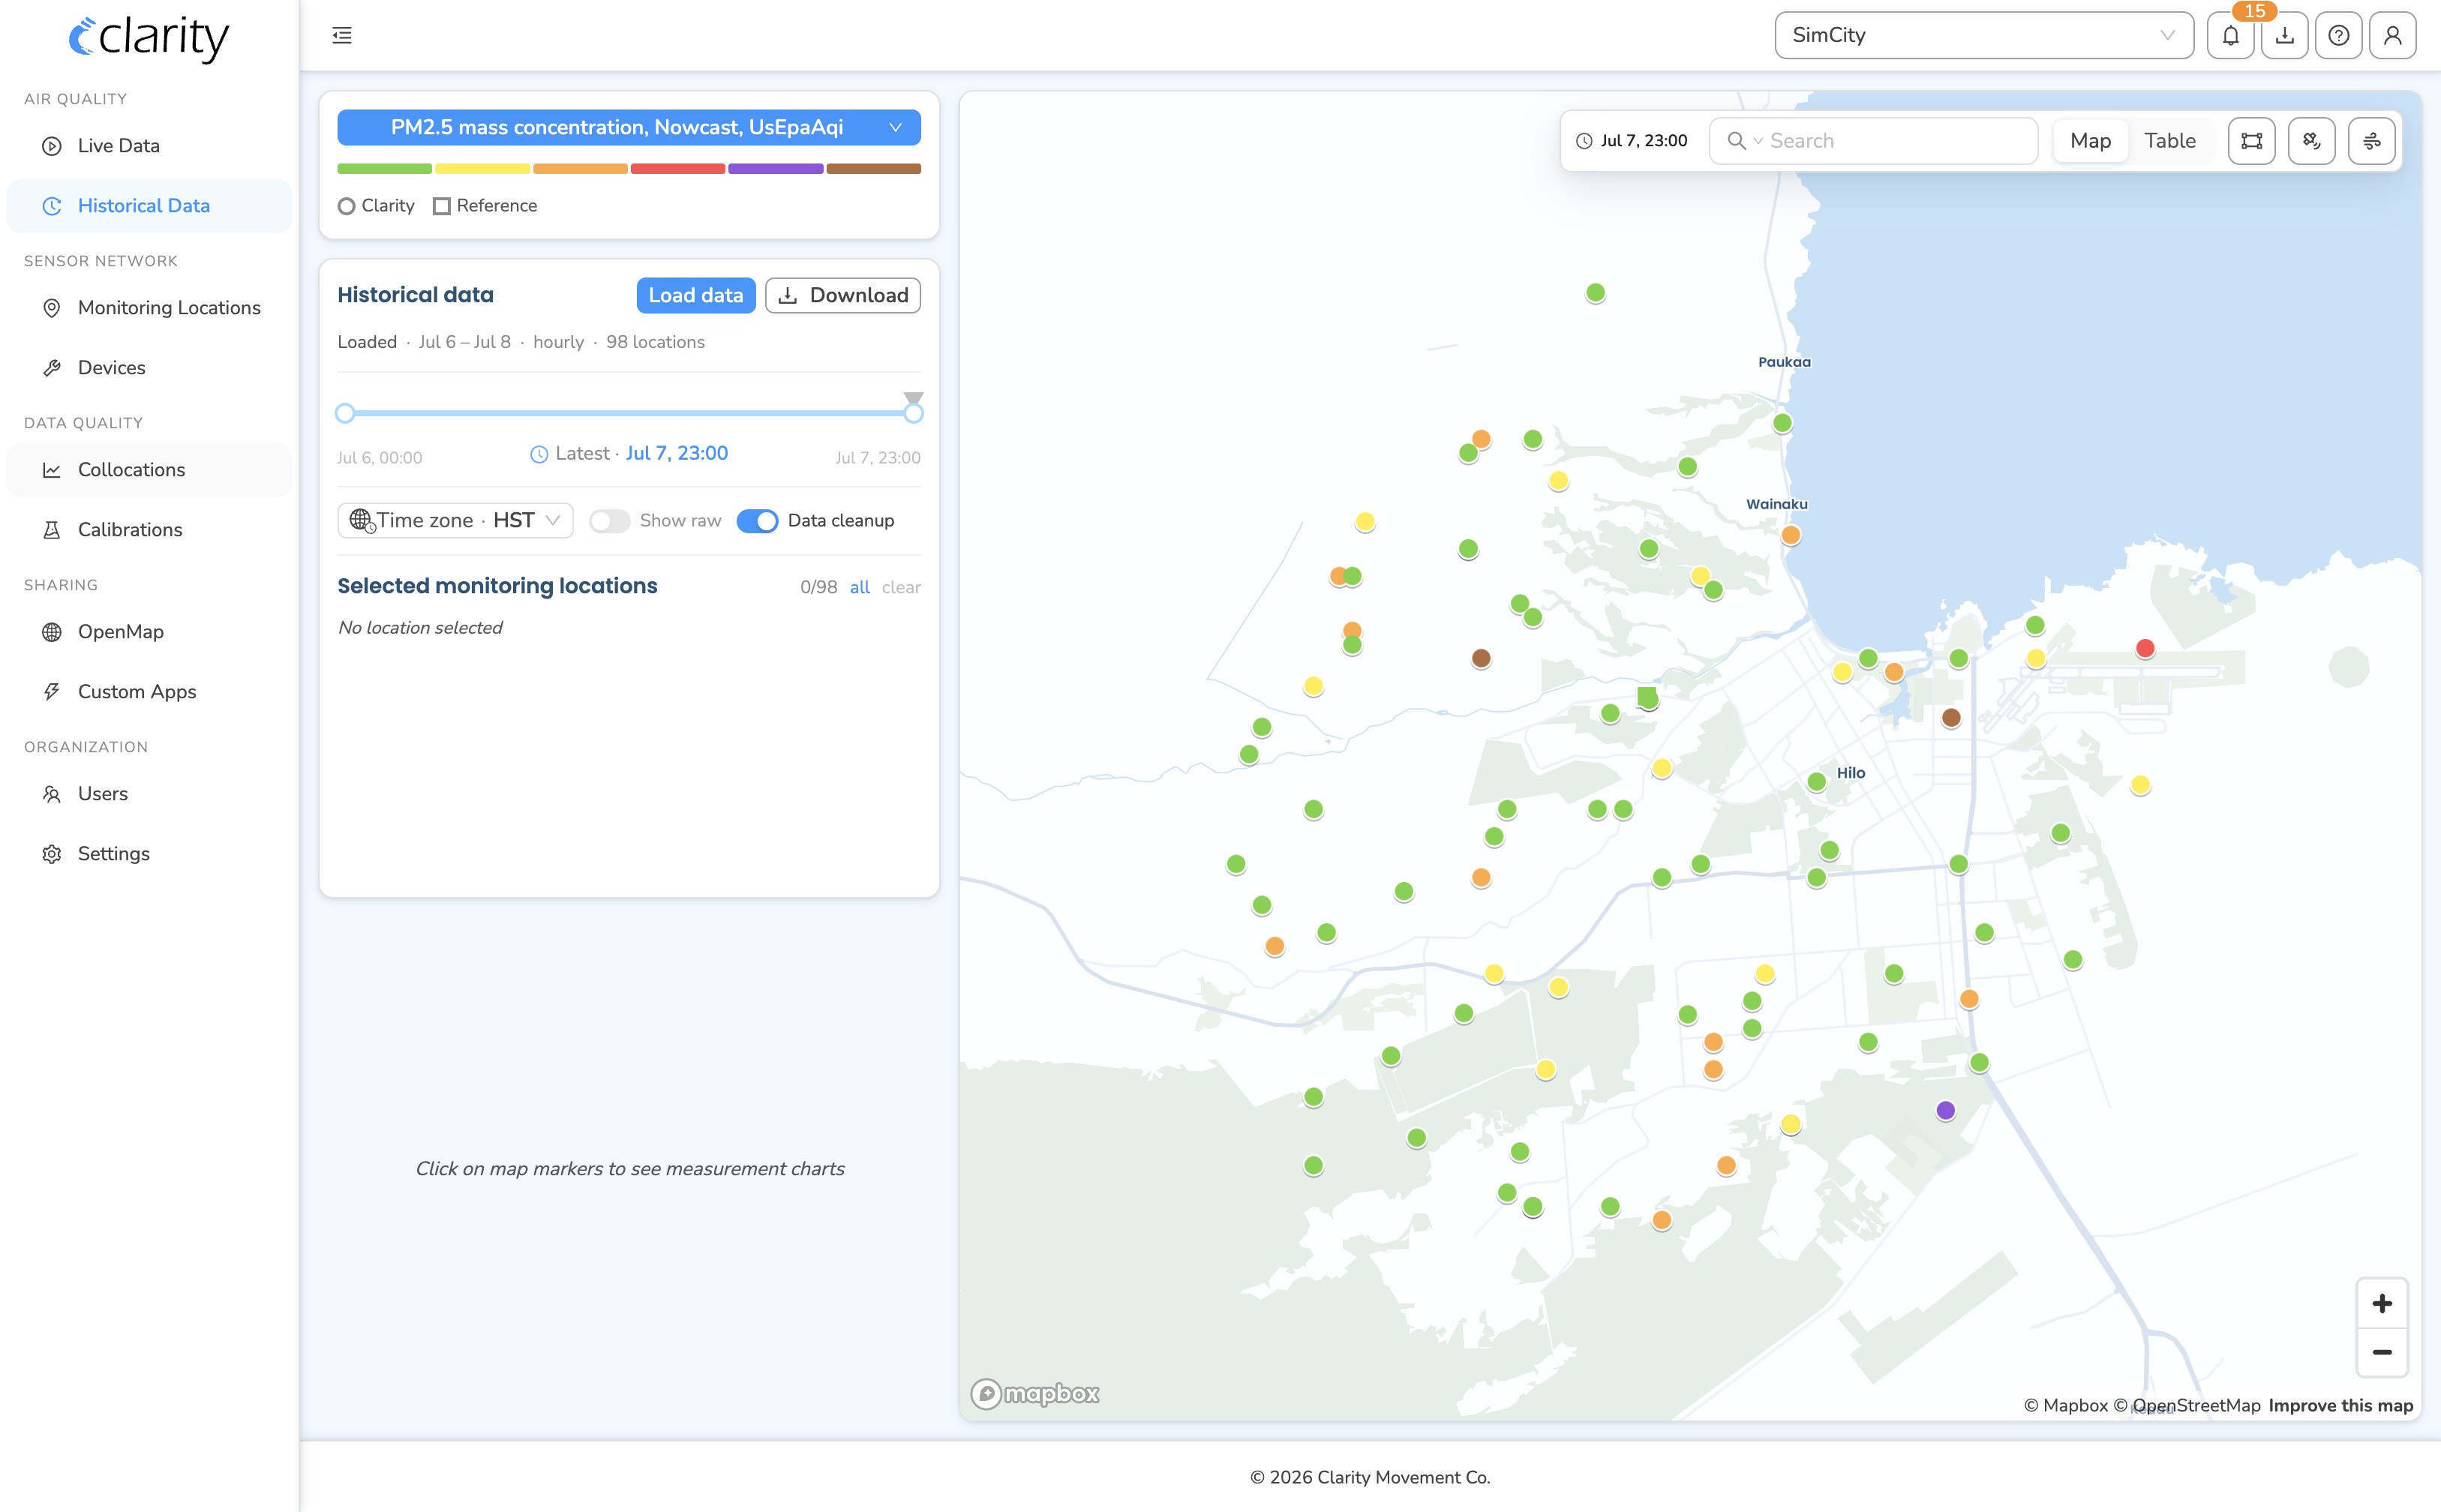Viewport: 2441px width, 1512px height.
Task: Check the Reference checkbox
Action: click(441, 206)
